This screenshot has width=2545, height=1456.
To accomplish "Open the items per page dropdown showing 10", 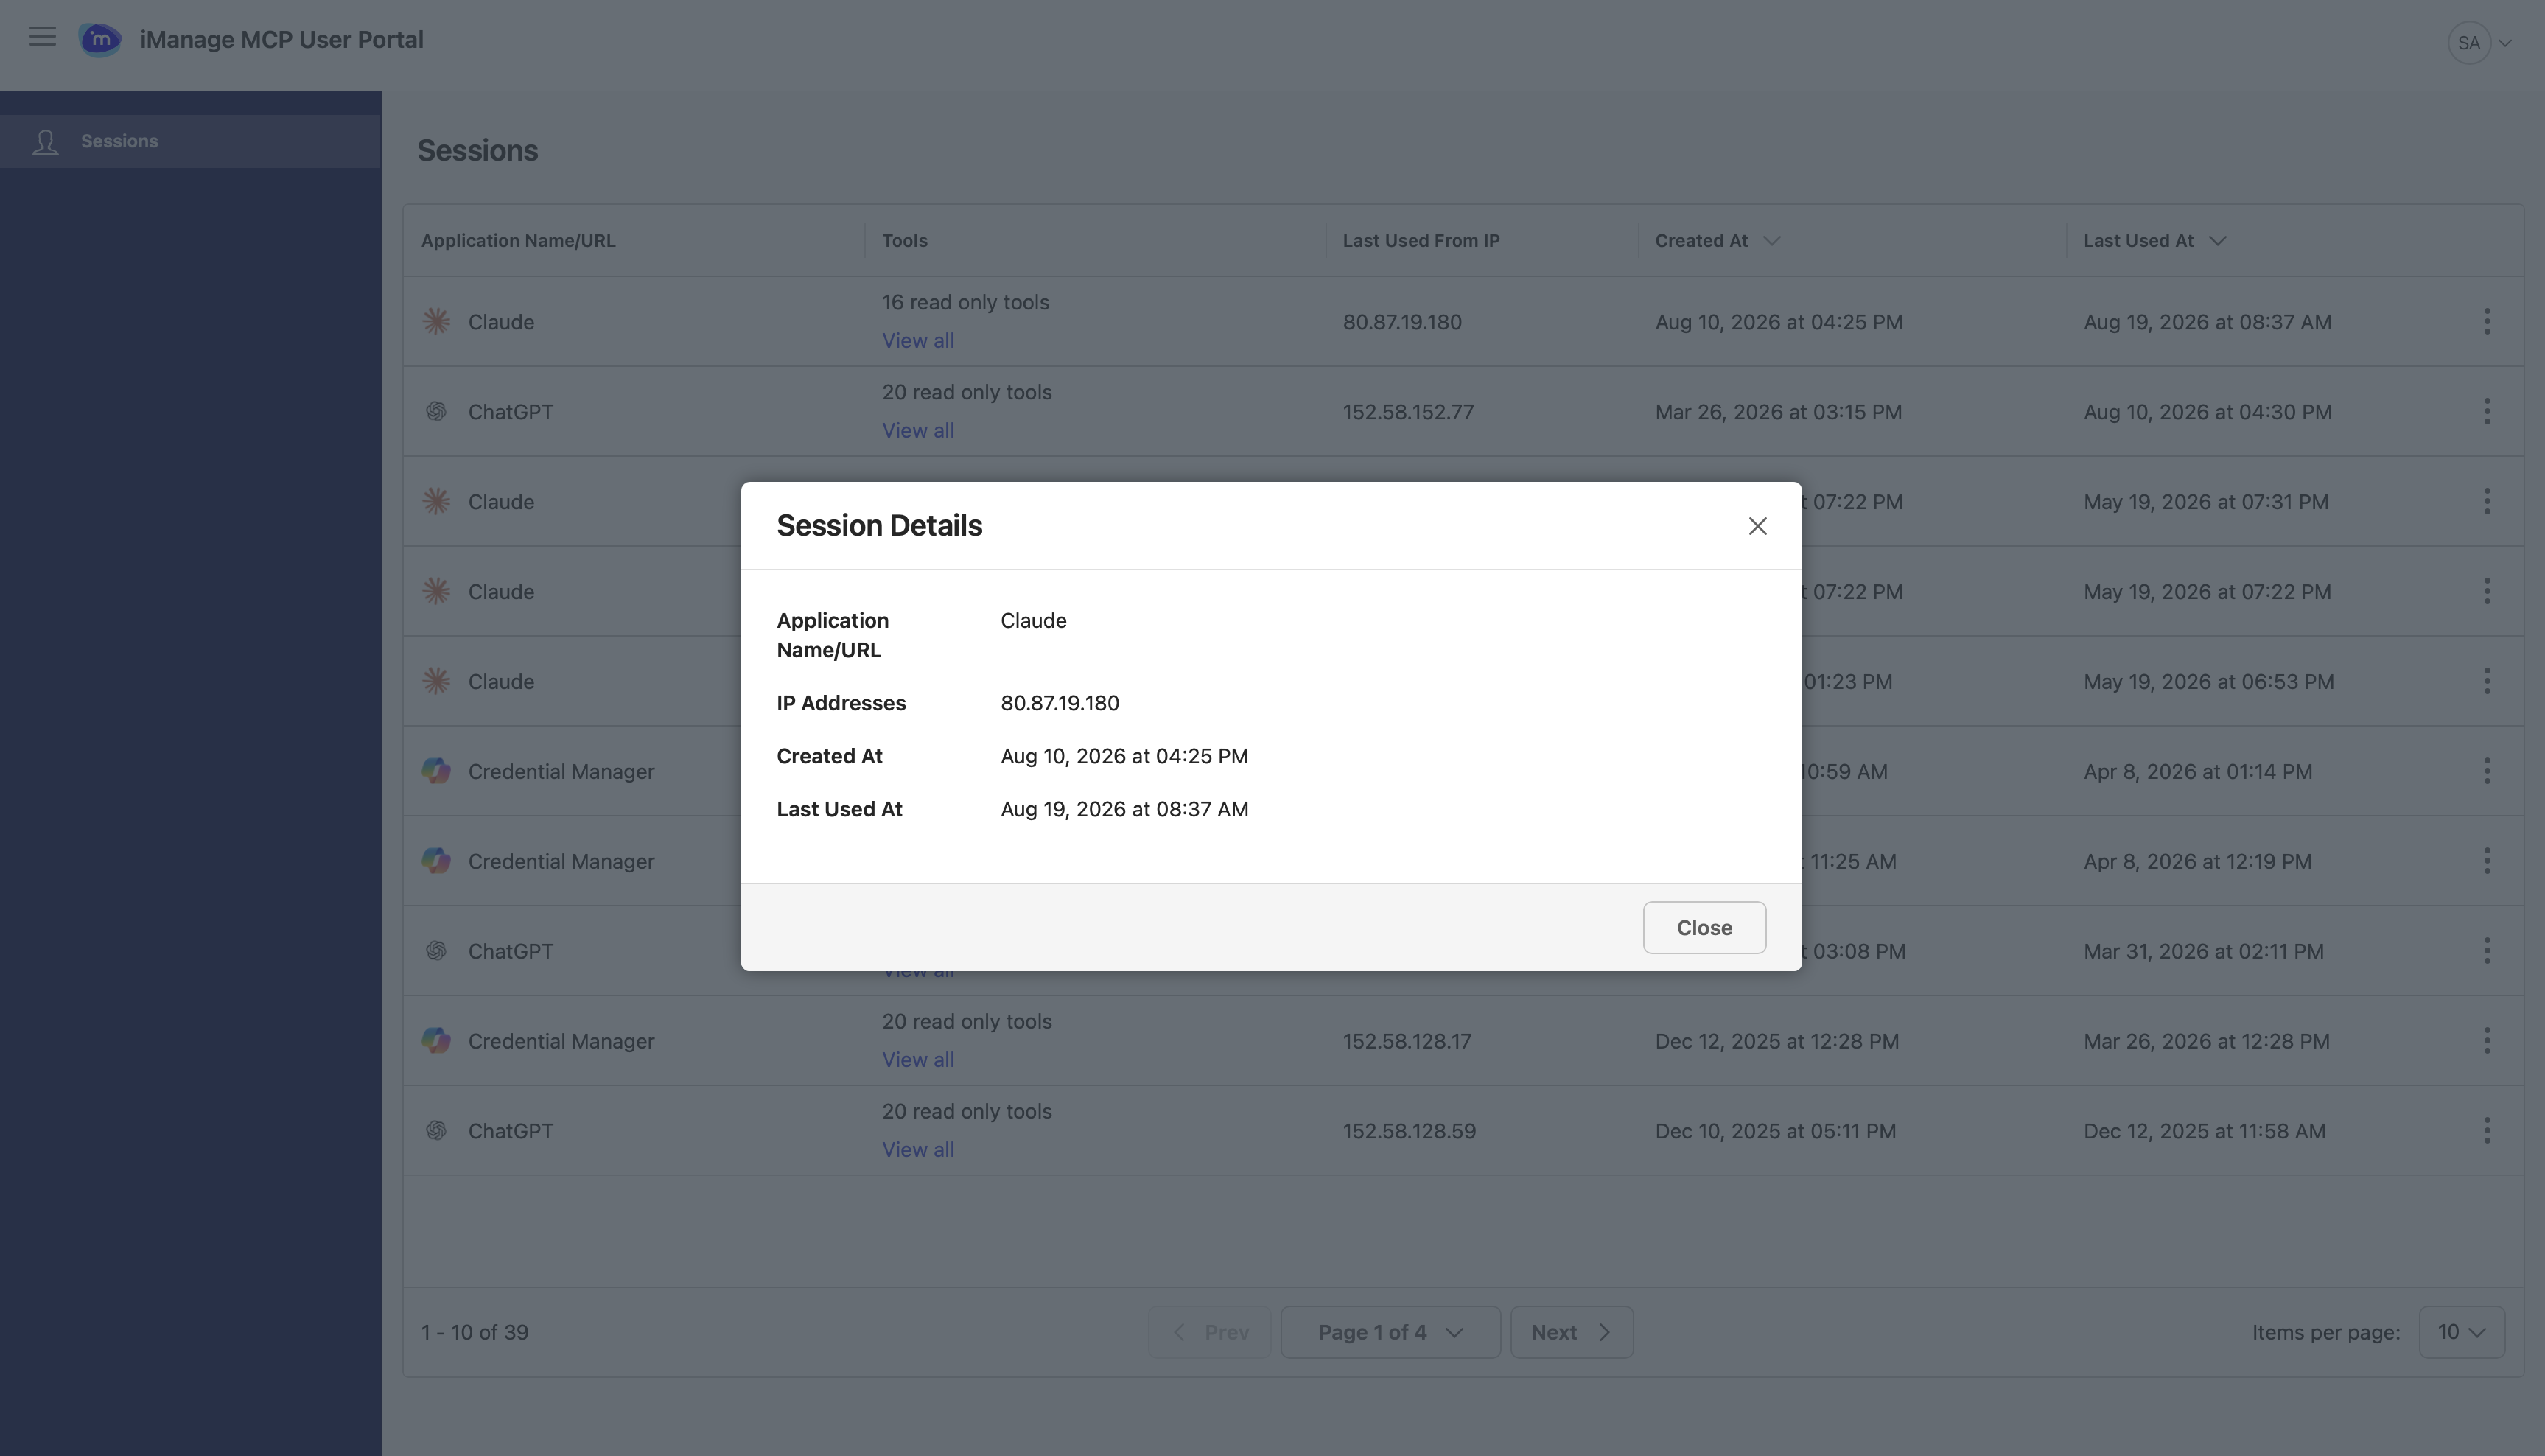I will [2461, 1333].
